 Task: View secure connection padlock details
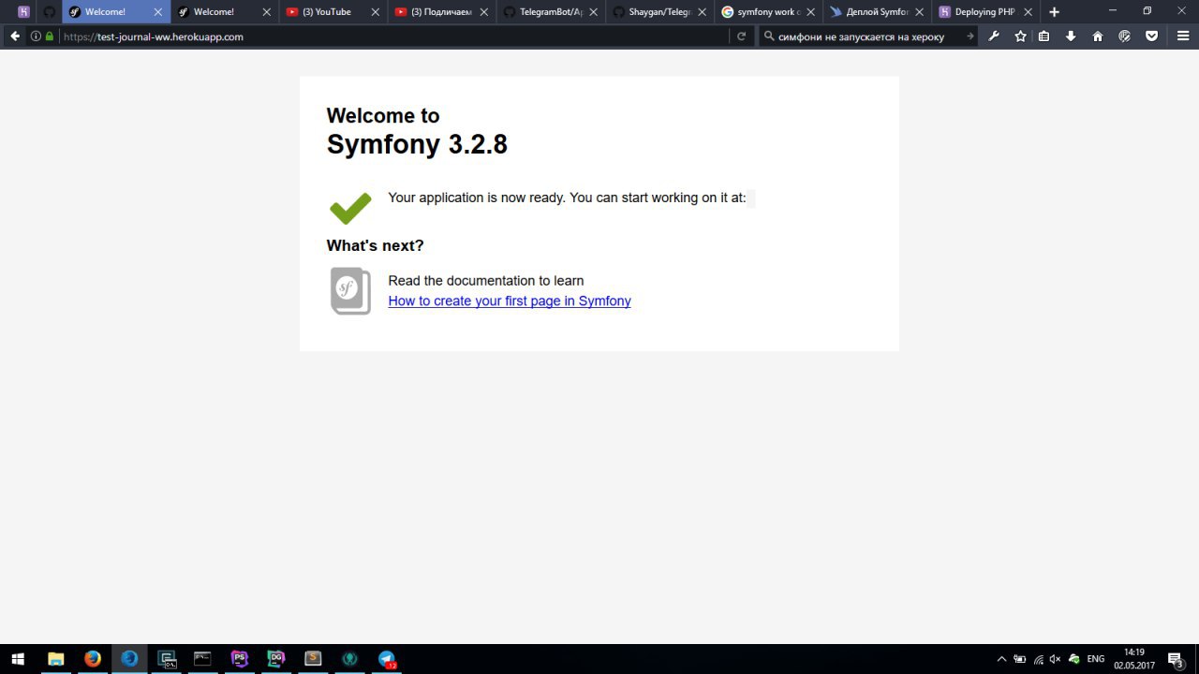(x=50, y=37)
